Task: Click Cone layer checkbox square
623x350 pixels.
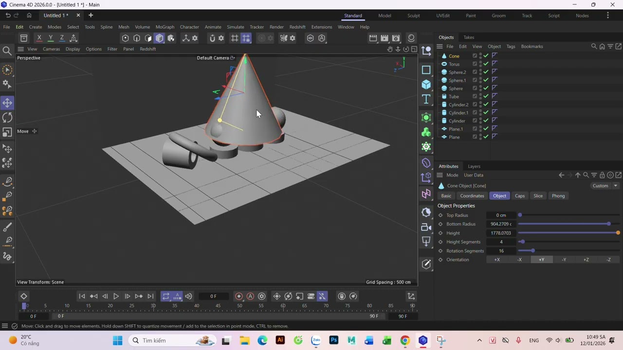Action: pos(475,56)
